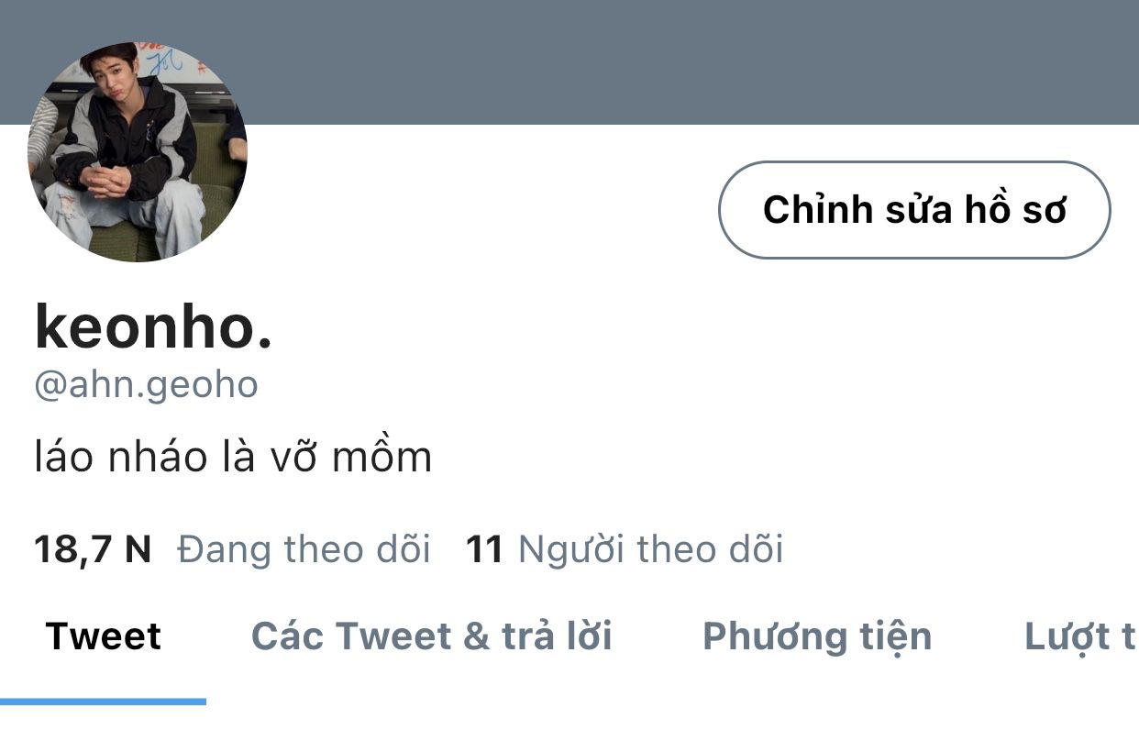Click the Người theo dõi label
This screenshot has height=752, width=1139.
651,549
